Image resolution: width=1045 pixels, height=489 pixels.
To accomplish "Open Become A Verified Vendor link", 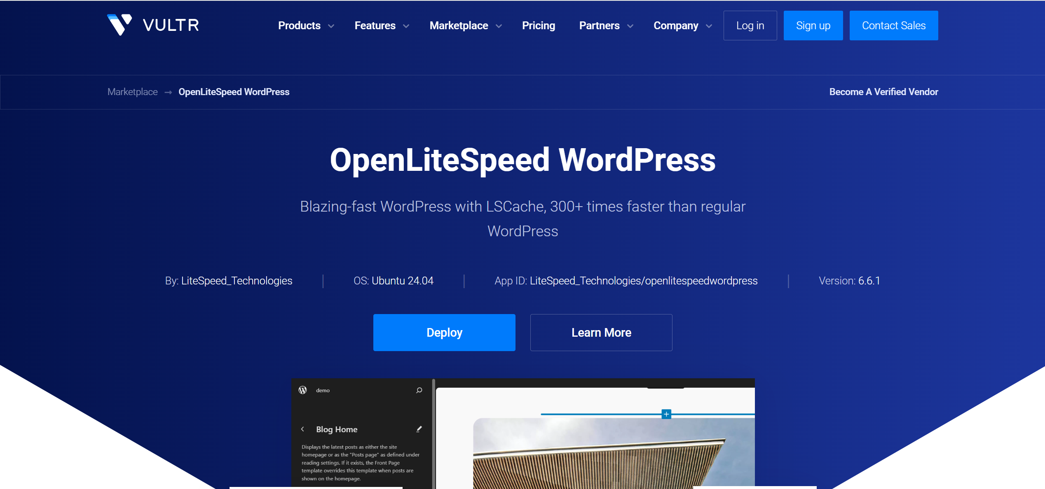I will [x=883, y=92].
